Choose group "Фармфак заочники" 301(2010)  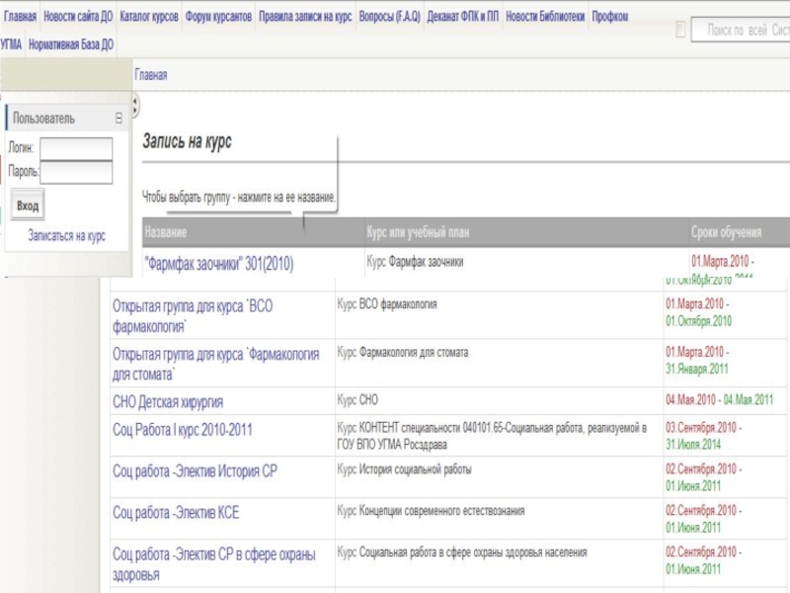click(x=218, y=264)
